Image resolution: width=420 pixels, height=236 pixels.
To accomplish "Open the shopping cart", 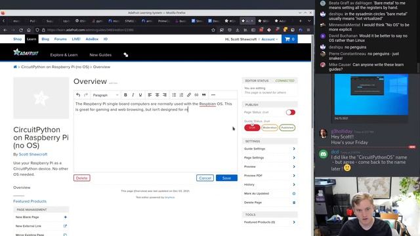I will [x=289, y=39].
